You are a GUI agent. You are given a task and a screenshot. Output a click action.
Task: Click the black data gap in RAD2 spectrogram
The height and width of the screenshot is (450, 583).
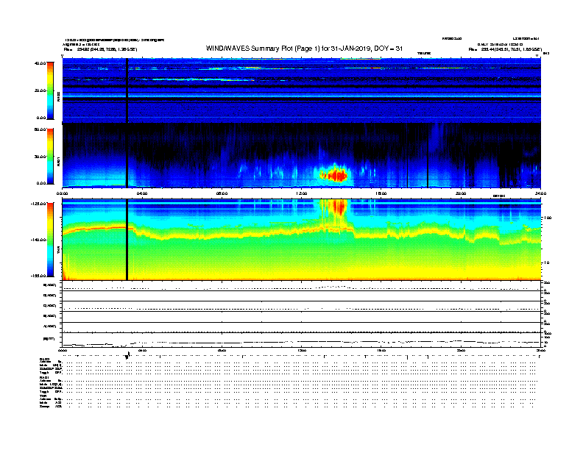click(x=127, y=90)
